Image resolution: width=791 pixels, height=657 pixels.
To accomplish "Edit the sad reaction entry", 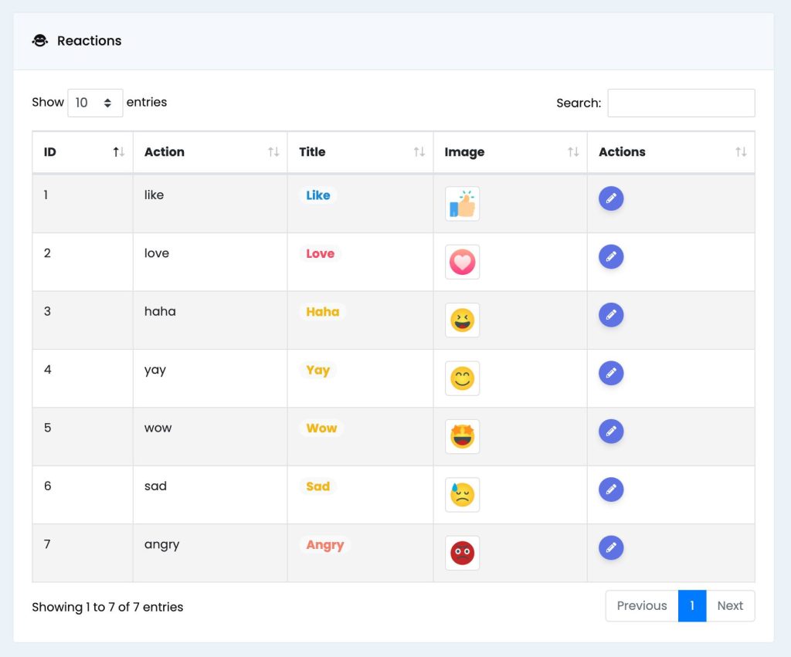I will [611, 489].
